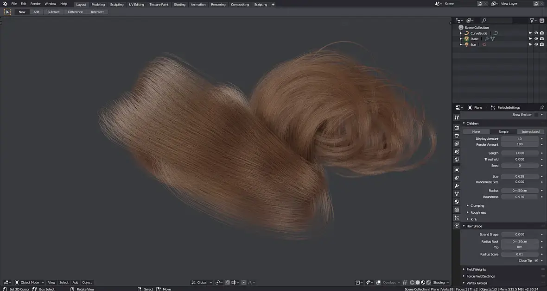Click the Subtract selection mode button
This screenshot has width=547, height=291.
[x=53, y=12]
